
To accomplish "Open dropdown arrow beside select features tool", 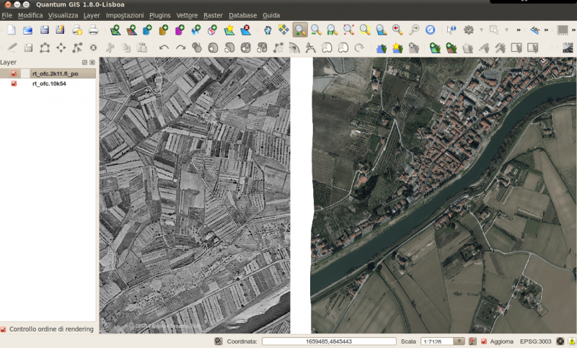I will 506,30.
